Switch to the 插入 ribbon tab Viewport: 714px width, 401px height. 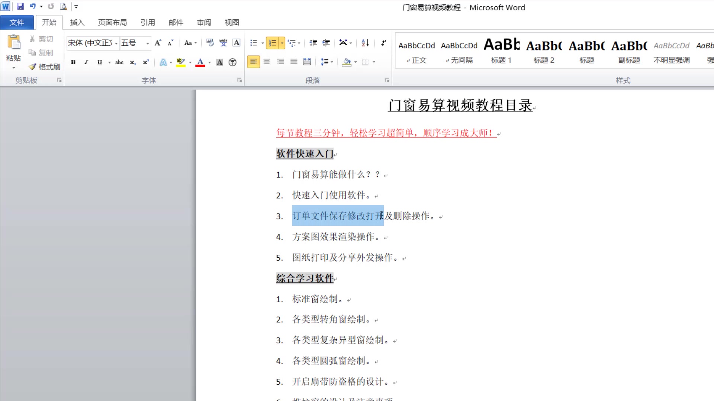point(77,22)
